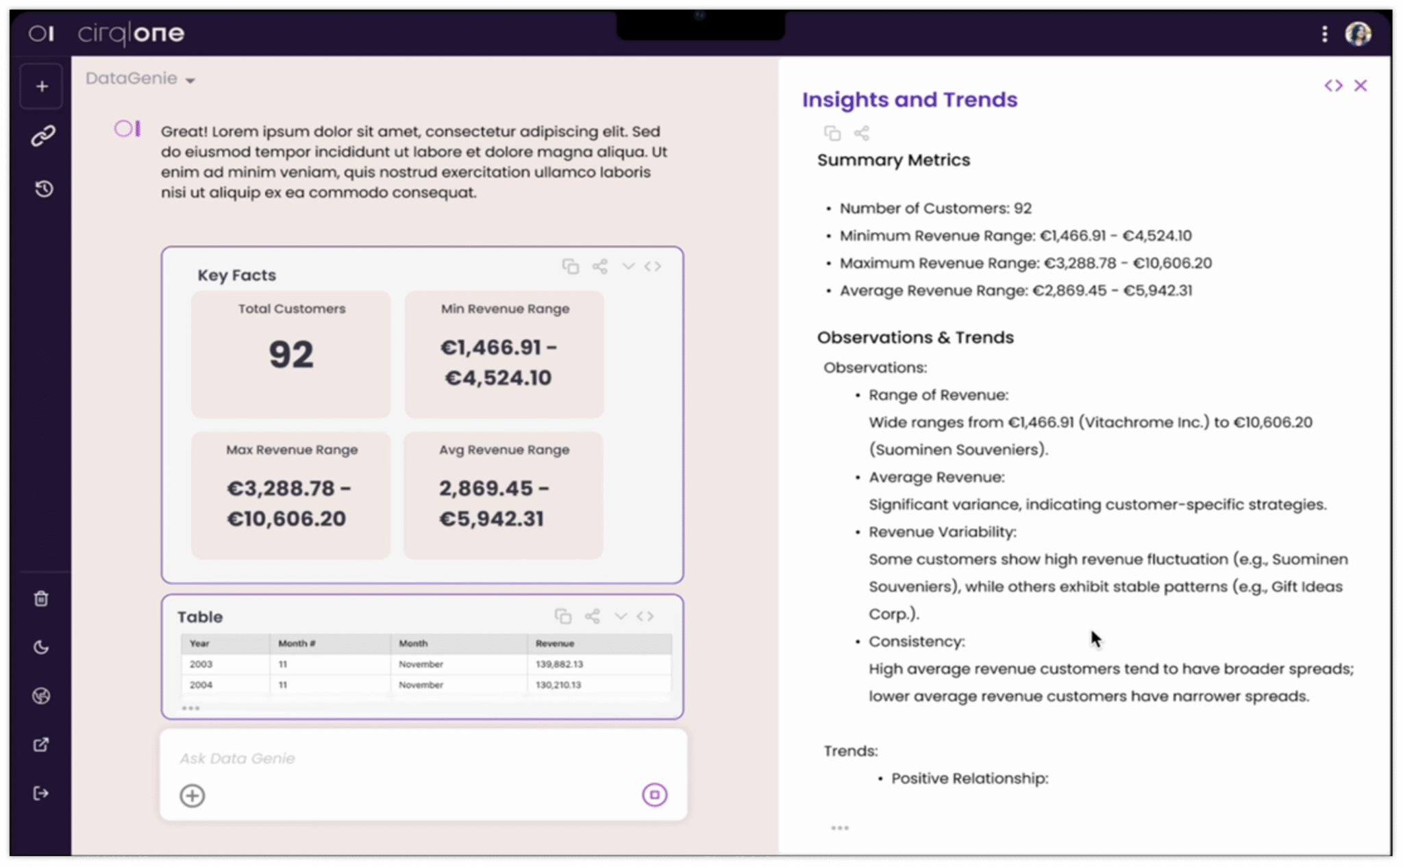Copy the Key Facts card
The image size is (1403, 867).
[x=570, y=266]
